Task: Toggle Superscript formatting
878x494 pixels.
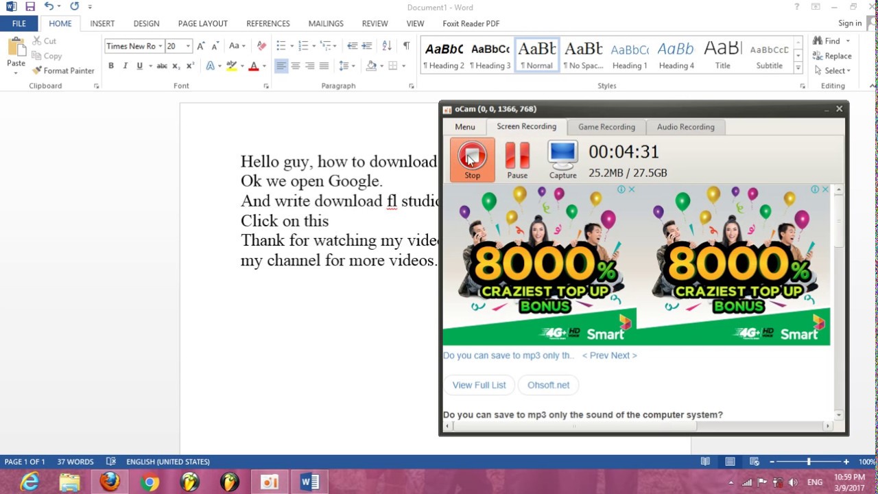Action: pos(190,66)
